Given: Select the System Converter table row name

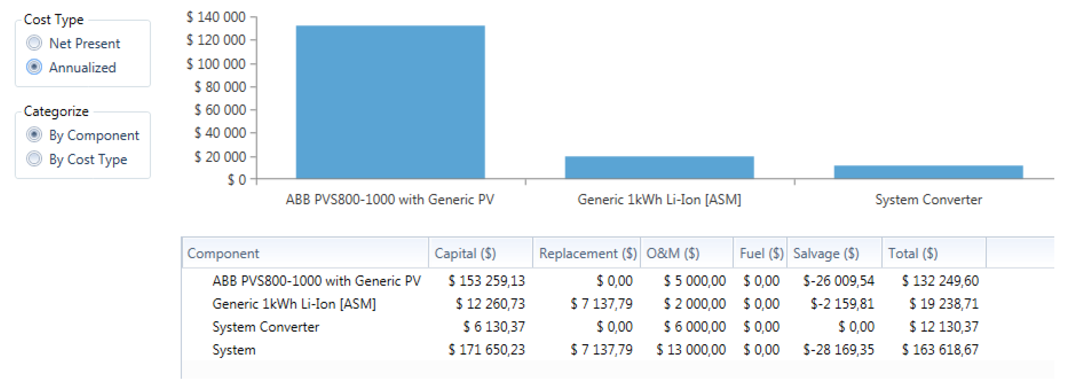Looking at the screenshot, I should [x=266, y=327].
